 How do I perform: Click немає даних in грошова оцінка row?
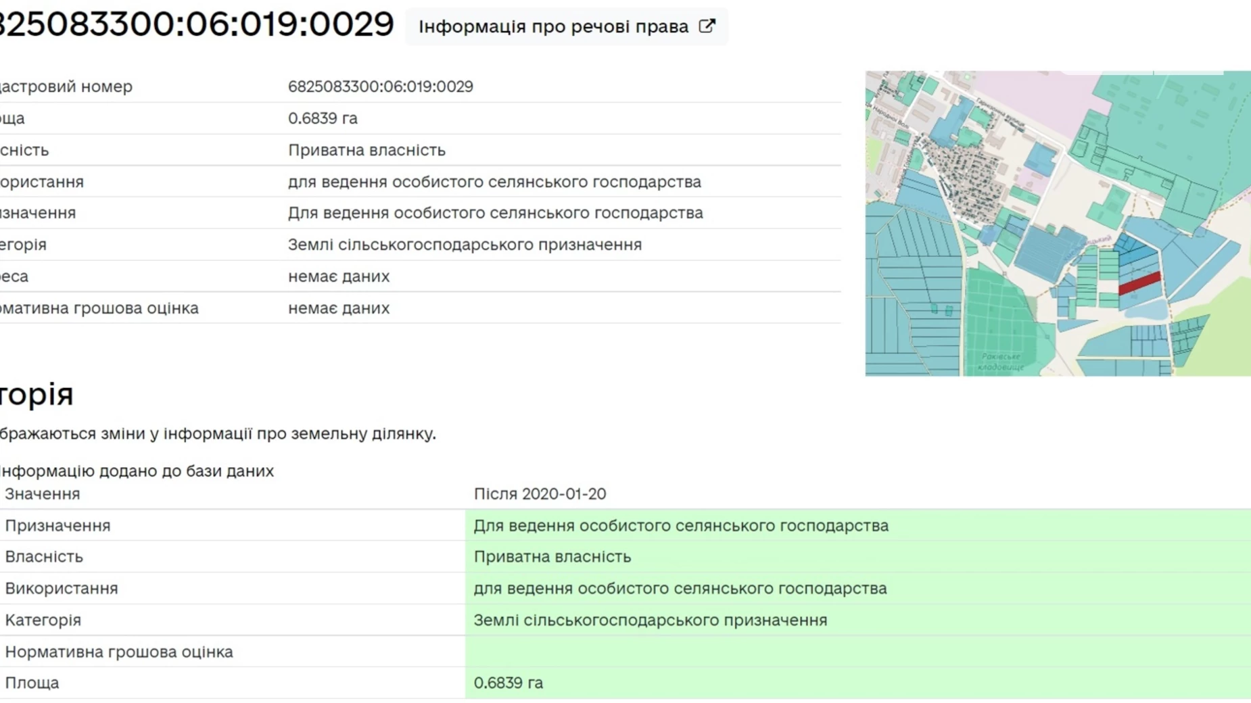pyautogui.click(x=339, y=308)
